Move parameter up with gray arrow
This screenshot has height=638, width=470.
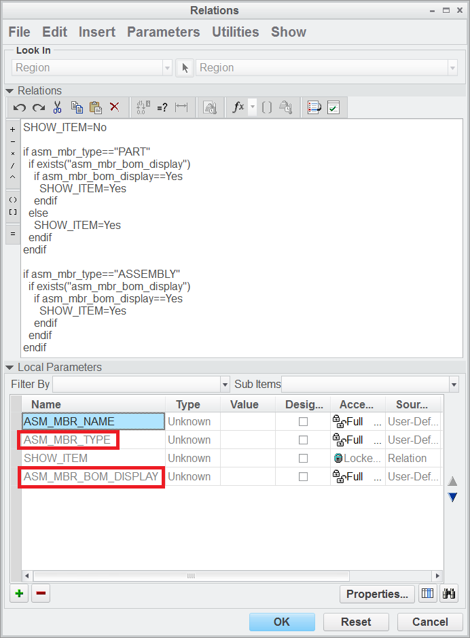452,481
